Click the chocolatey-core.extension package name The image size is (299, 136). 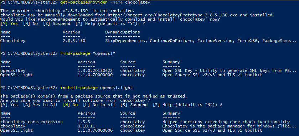click(31, 122)
